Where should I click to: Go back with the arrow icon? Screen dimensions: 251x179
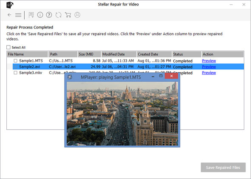pyautogui.click(x=9, y=15)
